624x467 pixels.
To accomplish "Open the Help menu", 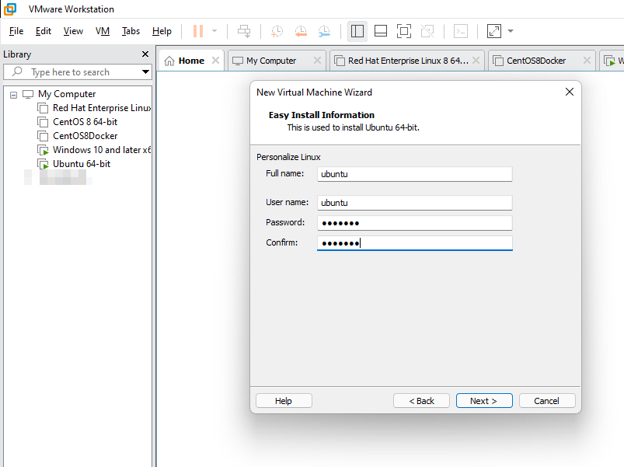I will click(x=162, y=31).
